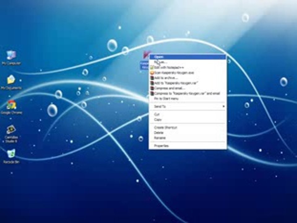The width and height of the screenshot is (297, 223).
Task: Select the Kaspersky Keygen file icon
Action: click(145, 60)
